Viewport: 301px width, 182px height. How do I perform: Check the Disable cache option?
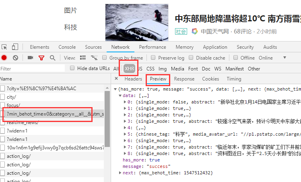pyautogui.click(x=191, y=58)
